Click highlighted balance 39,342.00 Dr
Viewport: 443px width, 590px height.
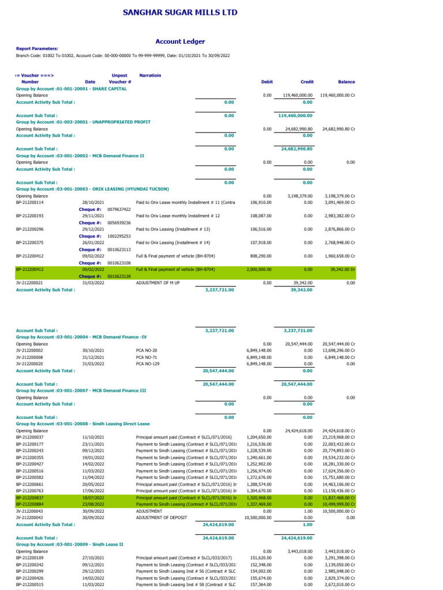pyautogui.click(x=343, y=270)
